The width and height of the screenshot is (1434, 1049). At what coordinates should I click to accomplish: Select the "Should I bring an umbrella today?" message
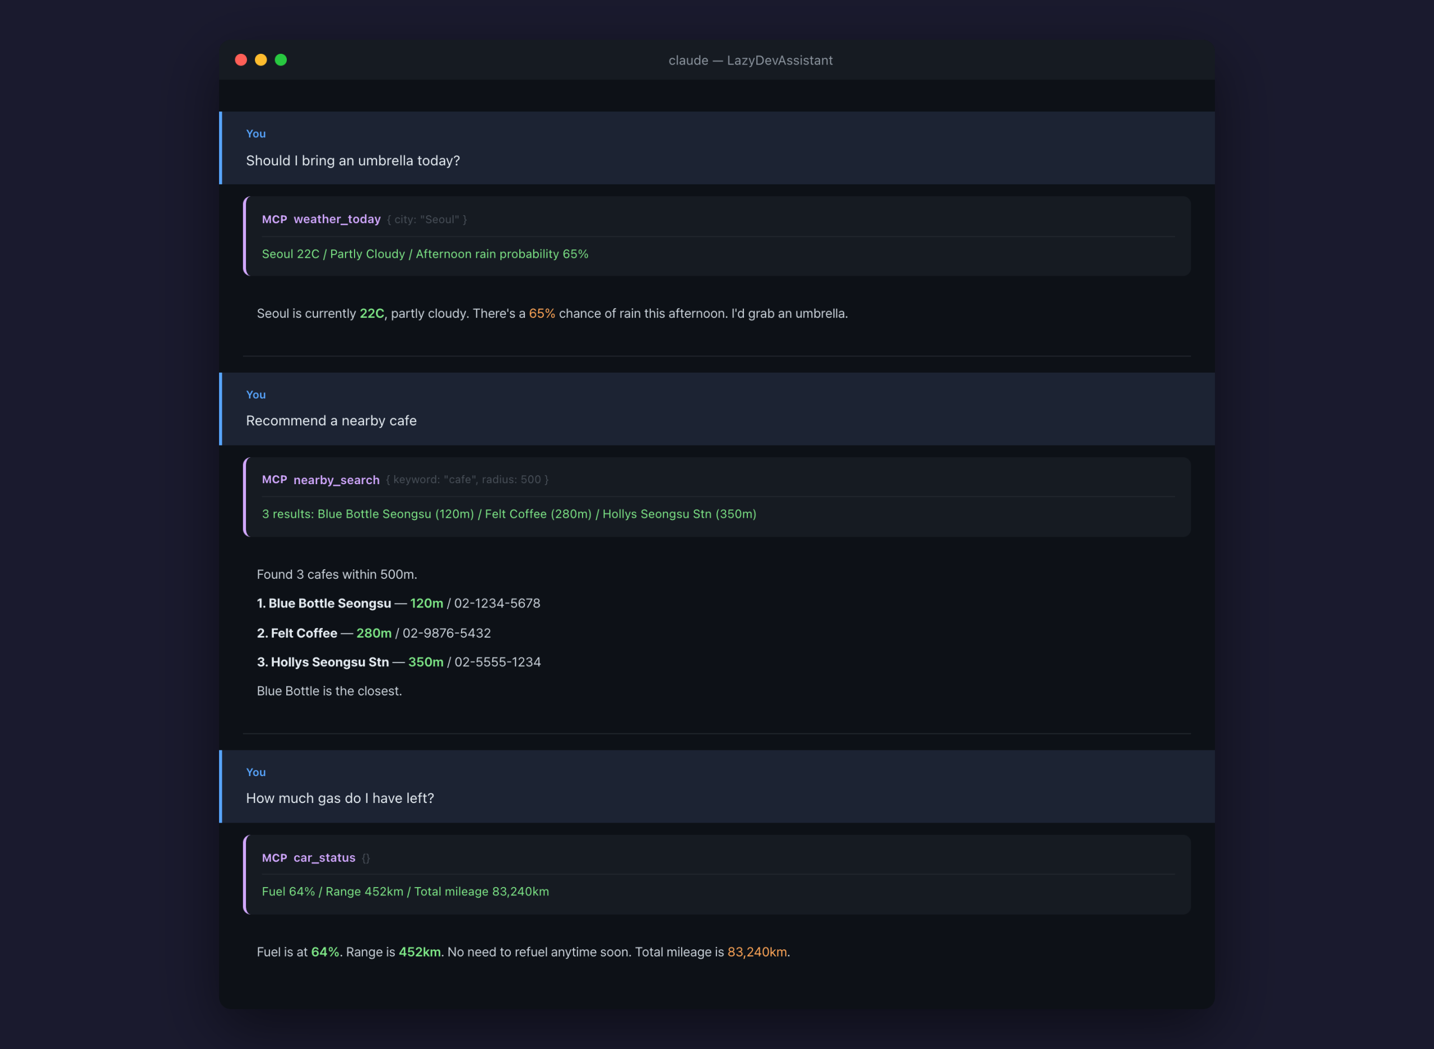pos(353,161)
